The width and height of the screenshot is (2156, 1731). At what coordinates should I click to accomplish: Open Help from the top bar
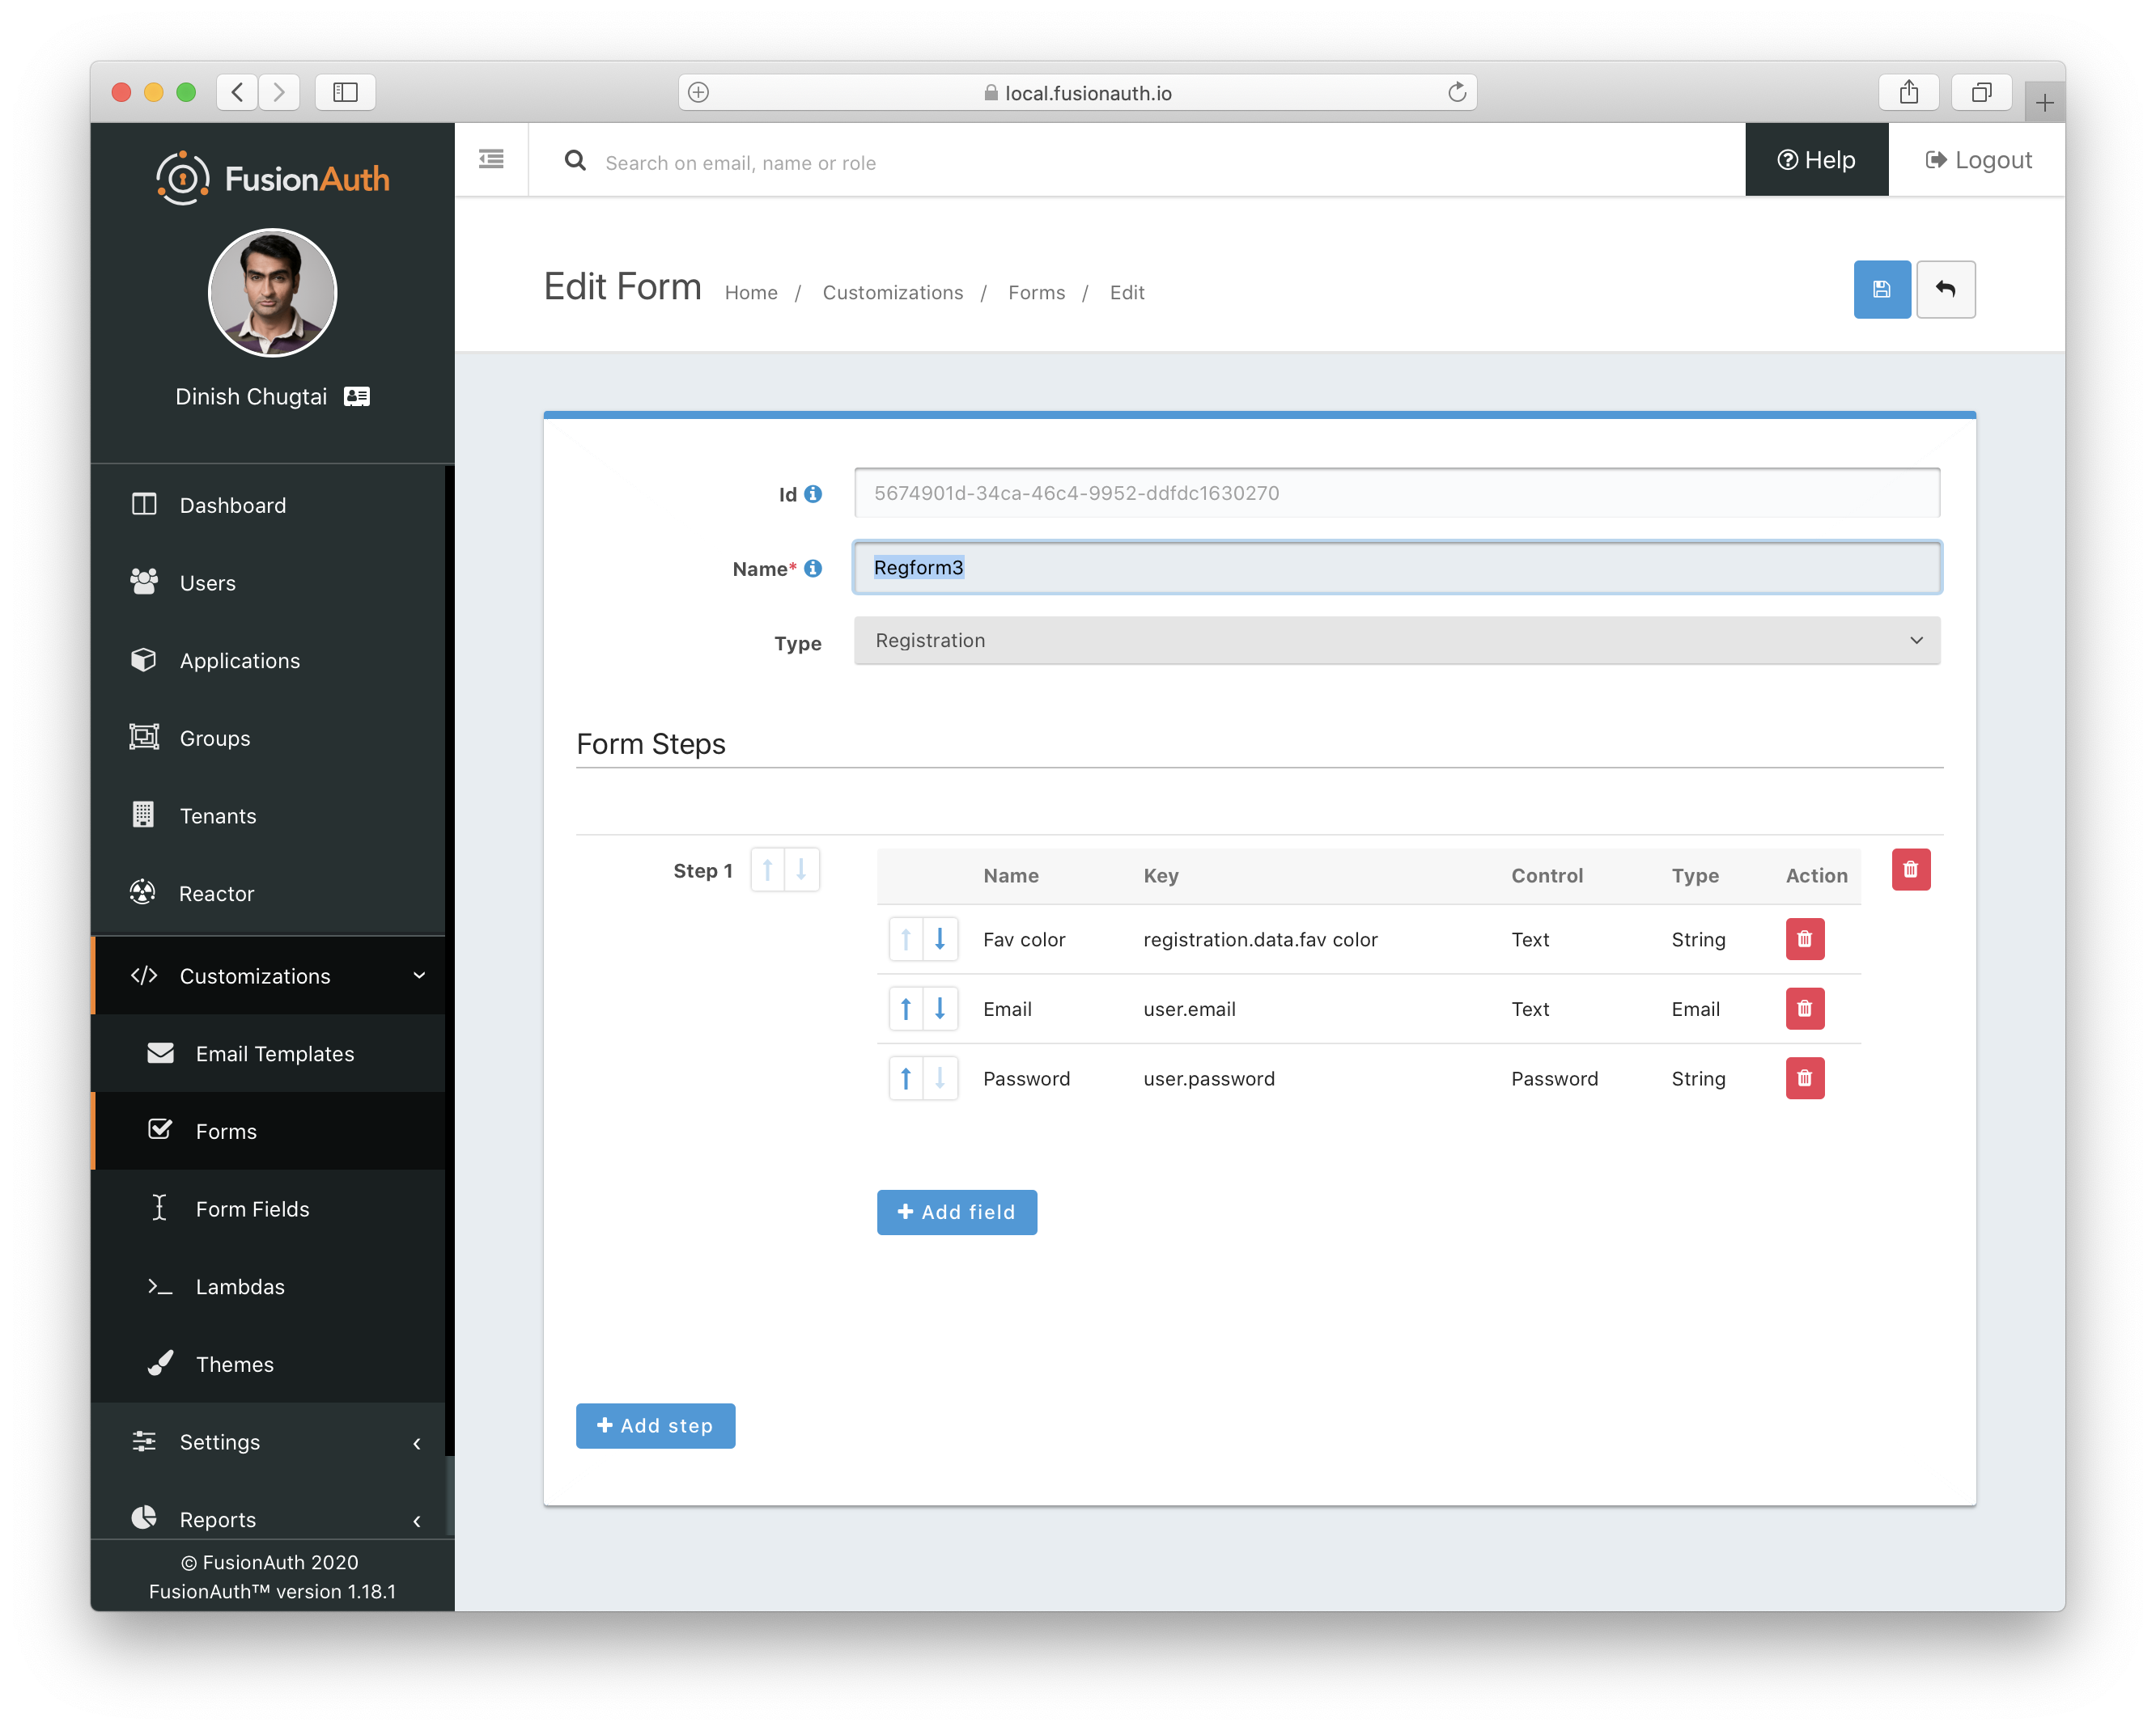[x=1816, y=159]
